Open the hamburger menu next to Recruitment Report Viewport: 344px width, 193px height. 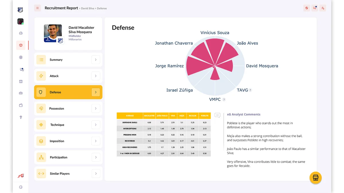pyautogui.click(x=38, y=8)
